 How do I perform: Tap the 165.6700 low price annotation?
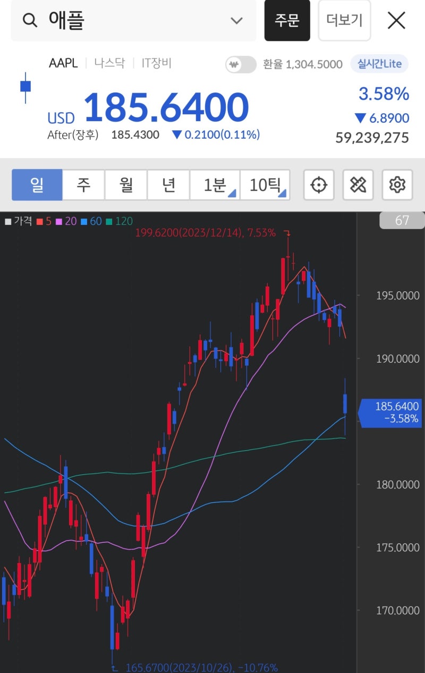(202, 667)
